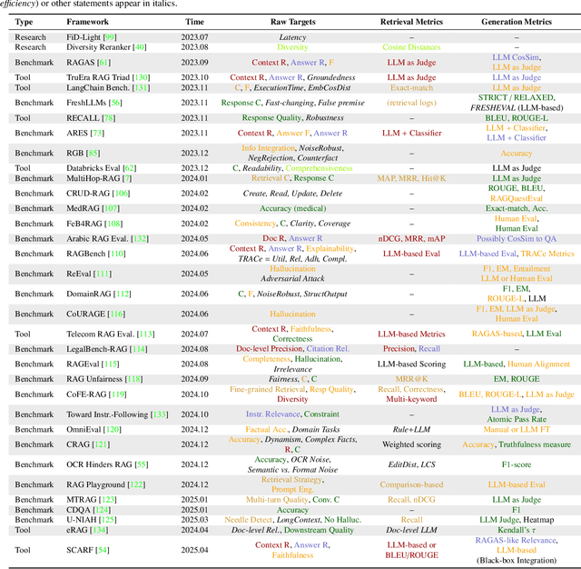Follow RAGBench reference 110 link
The width and height of the screenshot is (581, 569).
[x=118, y=254]
